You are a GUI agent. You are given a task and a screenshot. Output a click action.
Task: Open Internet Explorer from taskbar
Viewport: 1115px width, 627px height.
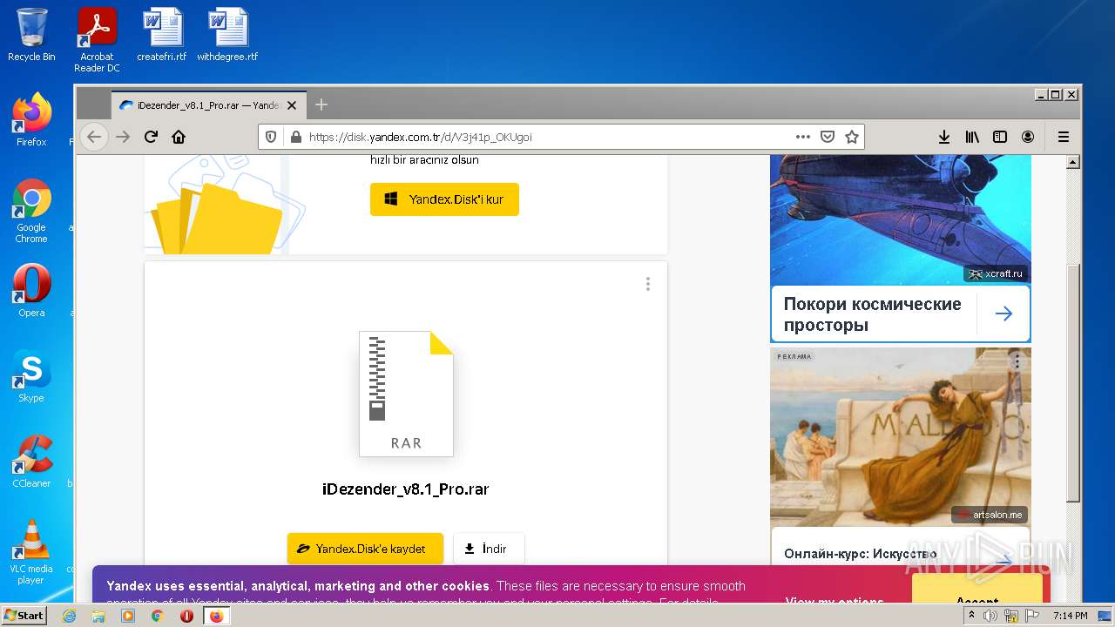(69, 616)
